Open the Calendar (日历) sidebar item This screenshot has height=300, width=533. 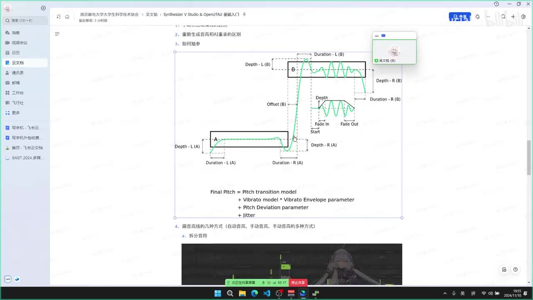[24, 52]
